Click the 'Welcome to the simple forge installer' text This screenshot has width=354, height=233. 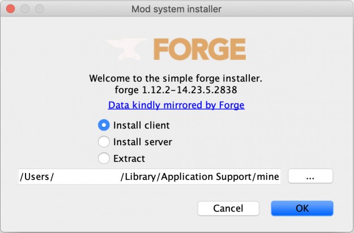(176, 79)
